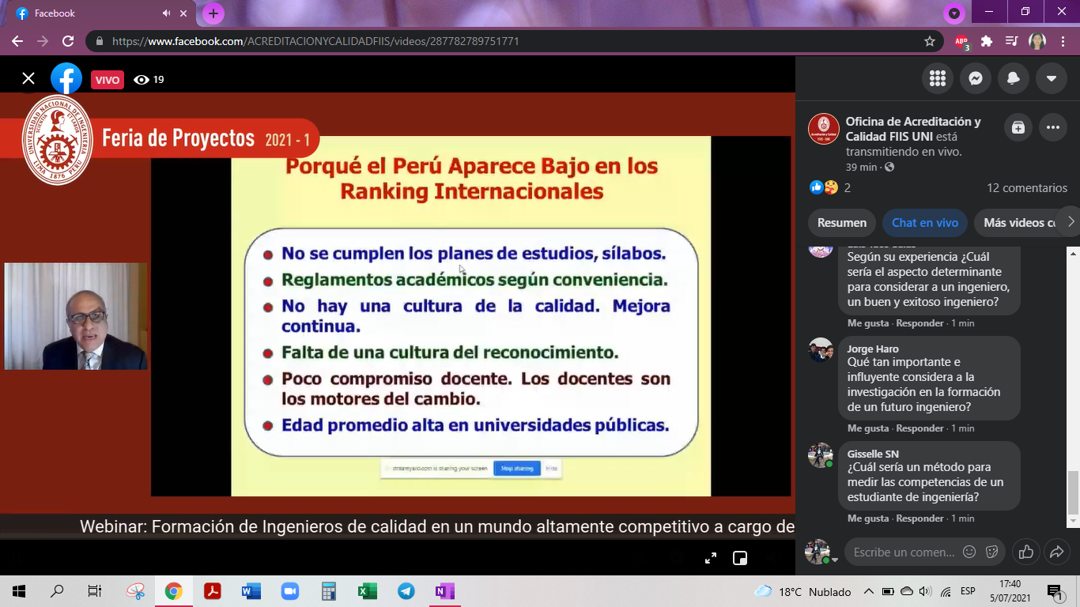Click the URL in the address bar
This screenshot has height=607, width=1080.
click(315, 41)
